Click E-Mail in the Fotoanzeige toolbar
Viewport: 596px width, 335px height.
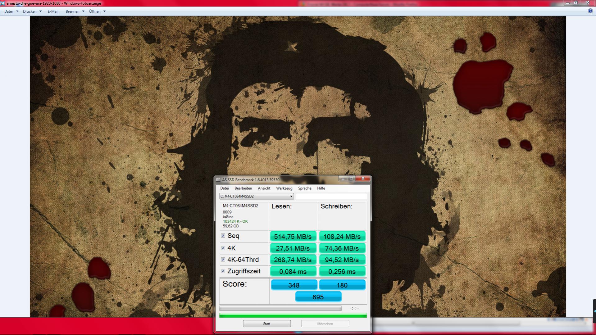point(53,11)
